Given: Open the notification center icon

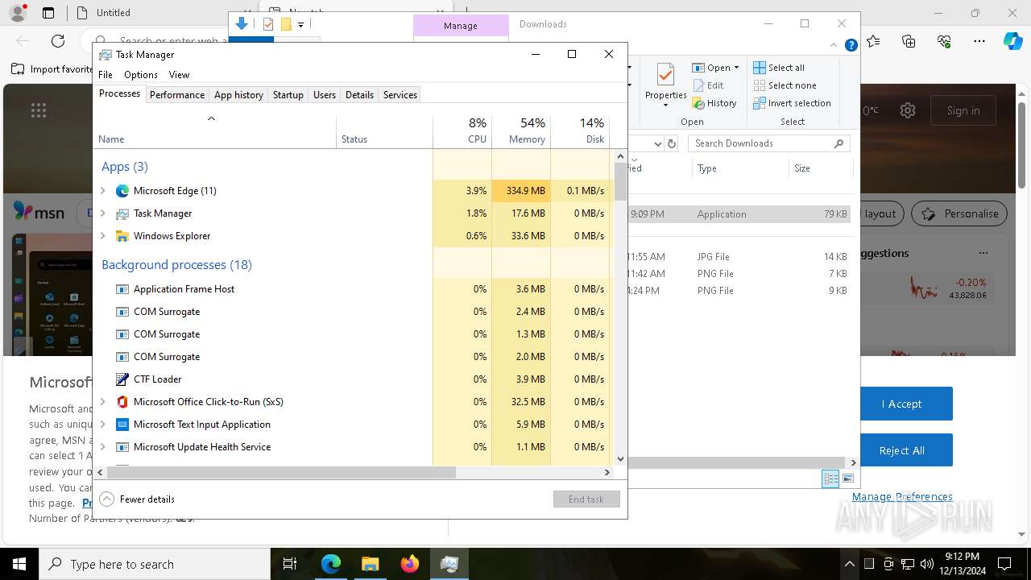Looking at the screenshot, I should coord(1004,564).
